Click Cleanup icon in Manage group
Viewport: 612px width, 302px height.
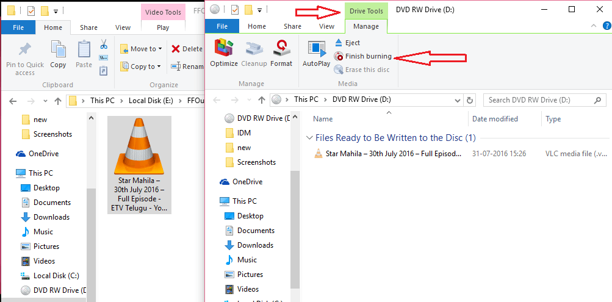tap(254, 52)
